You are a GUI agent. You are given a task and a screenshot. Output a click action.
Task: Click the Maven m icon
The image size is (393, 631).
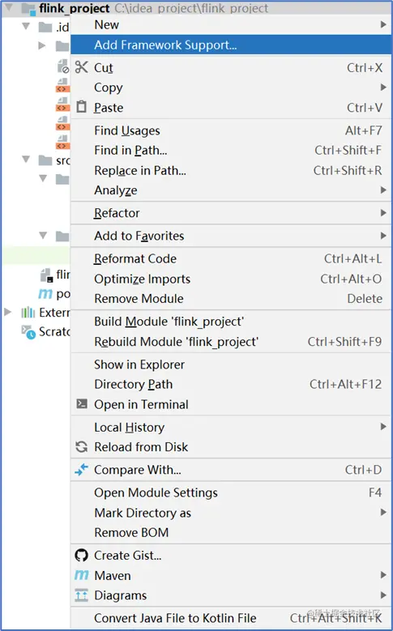(81, 575)
